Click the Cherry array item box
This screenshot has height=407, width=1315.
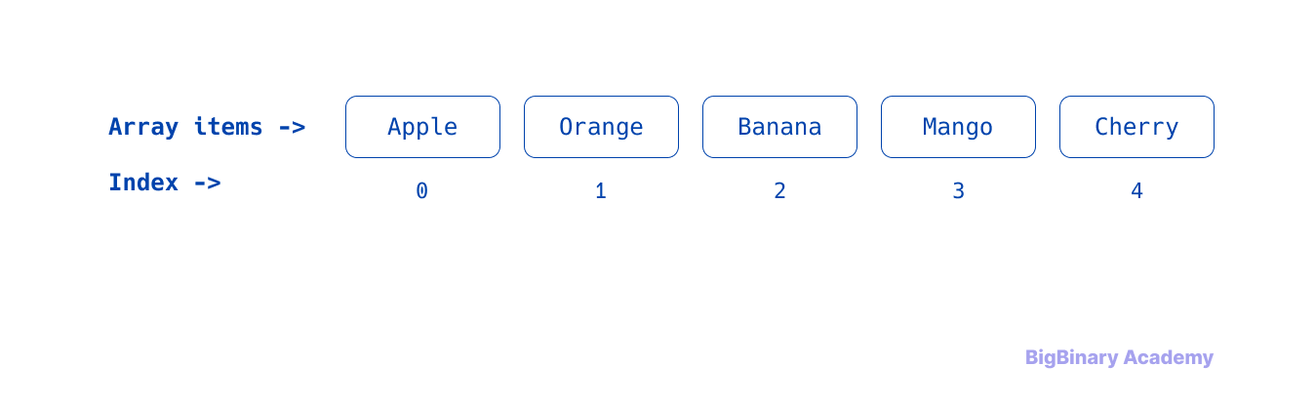pyautogui.click(x=1136, y=127)
